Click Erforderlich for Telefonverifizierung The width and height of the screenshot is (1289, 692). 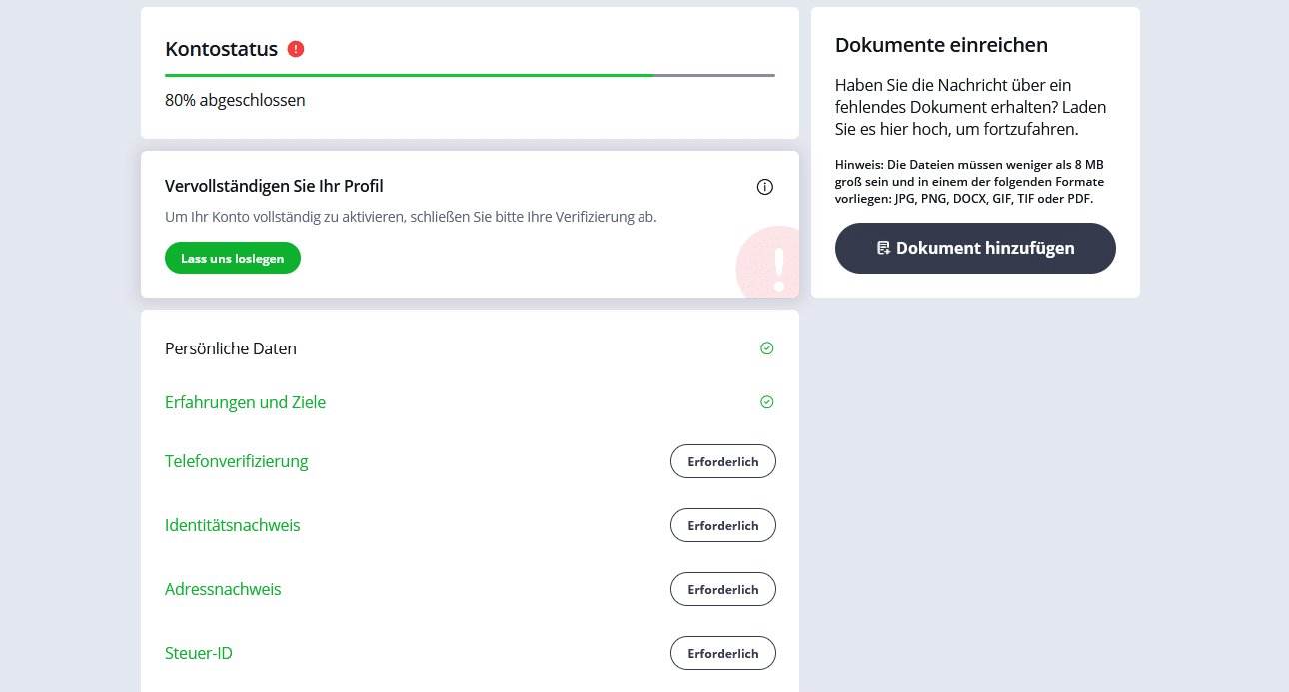(722, 461)
